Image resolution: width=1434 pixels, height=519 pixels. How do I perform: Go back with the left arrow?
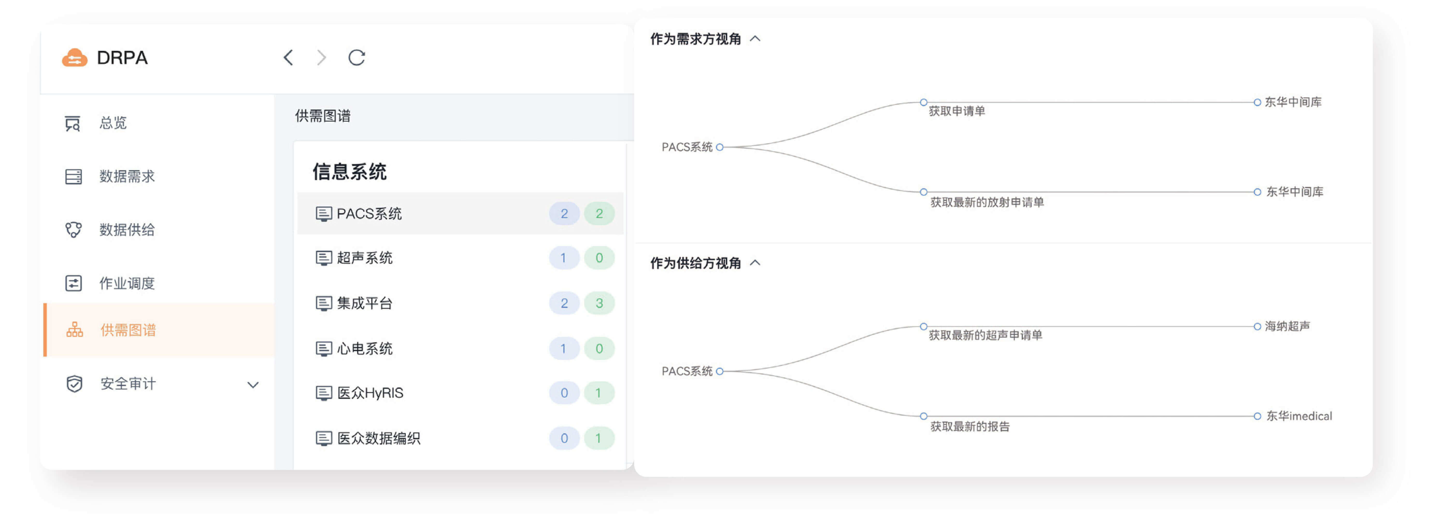[288, 57]
